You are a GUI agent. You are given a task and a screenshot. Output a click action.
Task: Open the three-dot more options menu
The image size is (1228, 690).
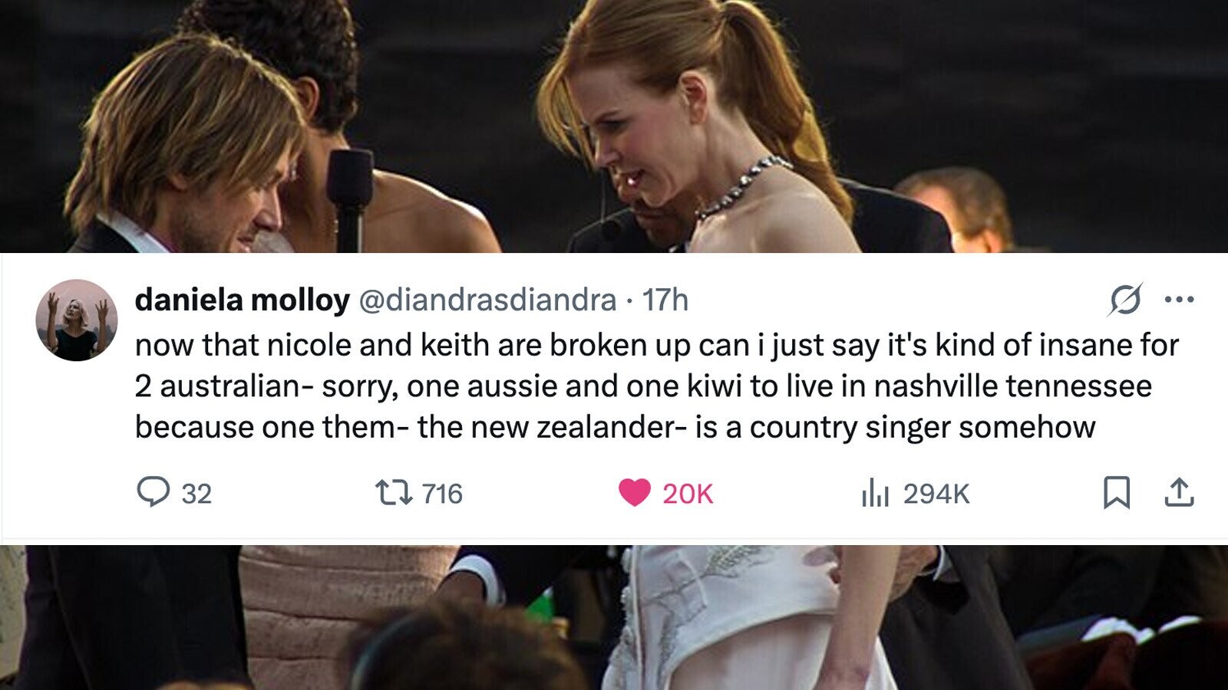click(x=1179, y=300)
